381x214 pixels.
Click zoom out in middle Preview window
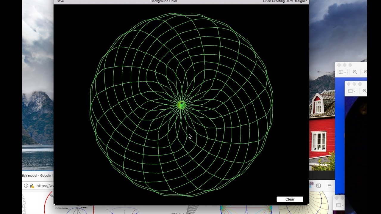click(x=364, y=91)
